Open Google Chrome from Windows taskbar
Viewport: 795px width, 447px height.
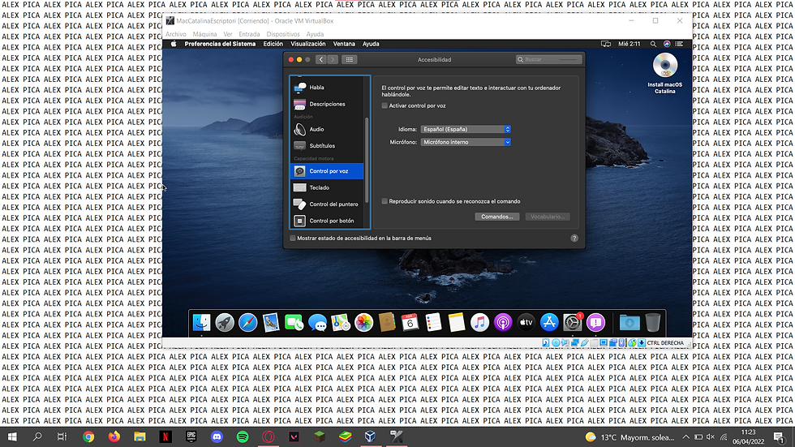coord(88,436)
